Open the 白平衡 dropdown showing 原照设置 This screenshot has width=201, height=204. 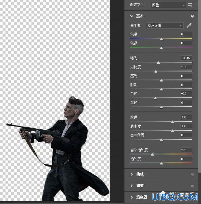(165, 25)
